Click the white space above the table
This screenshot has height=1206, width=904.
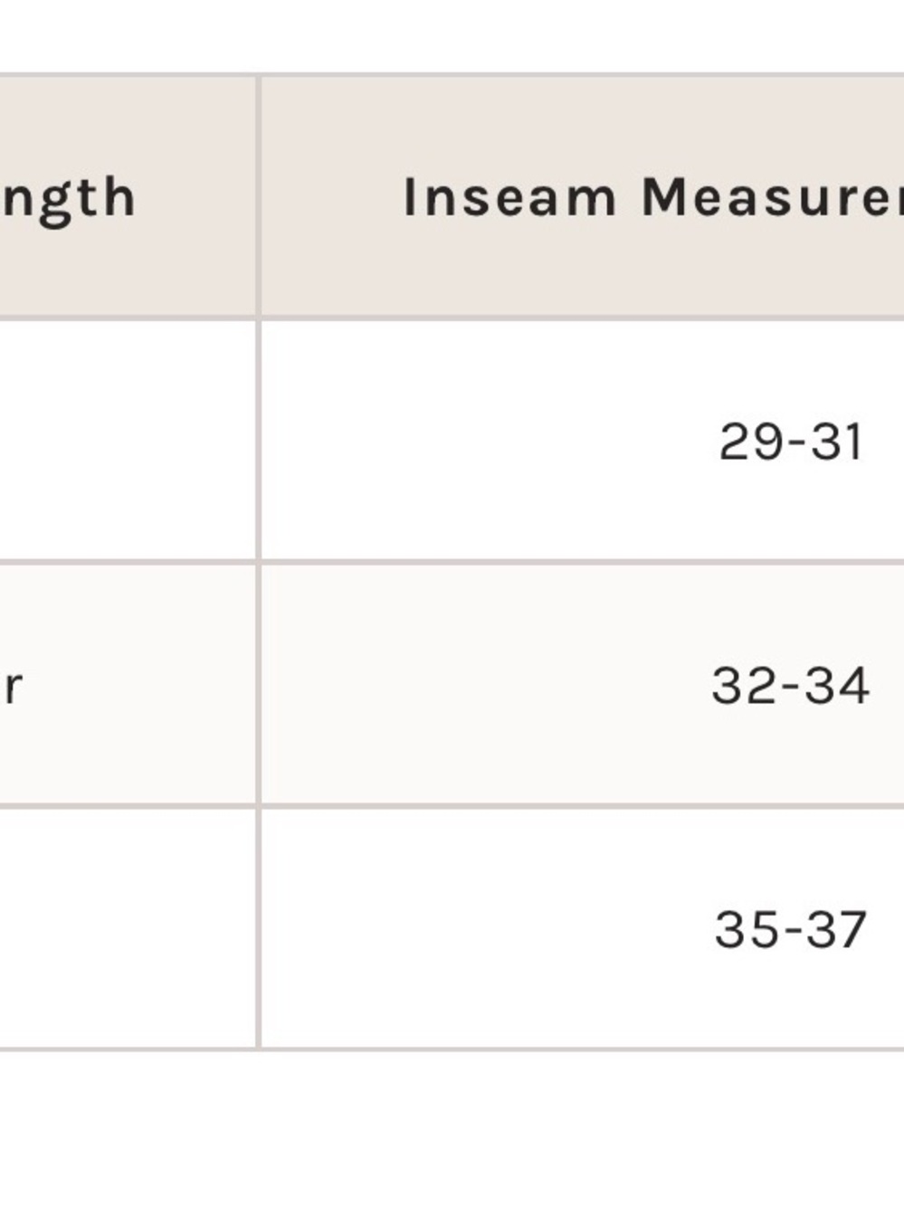(452, 36)
